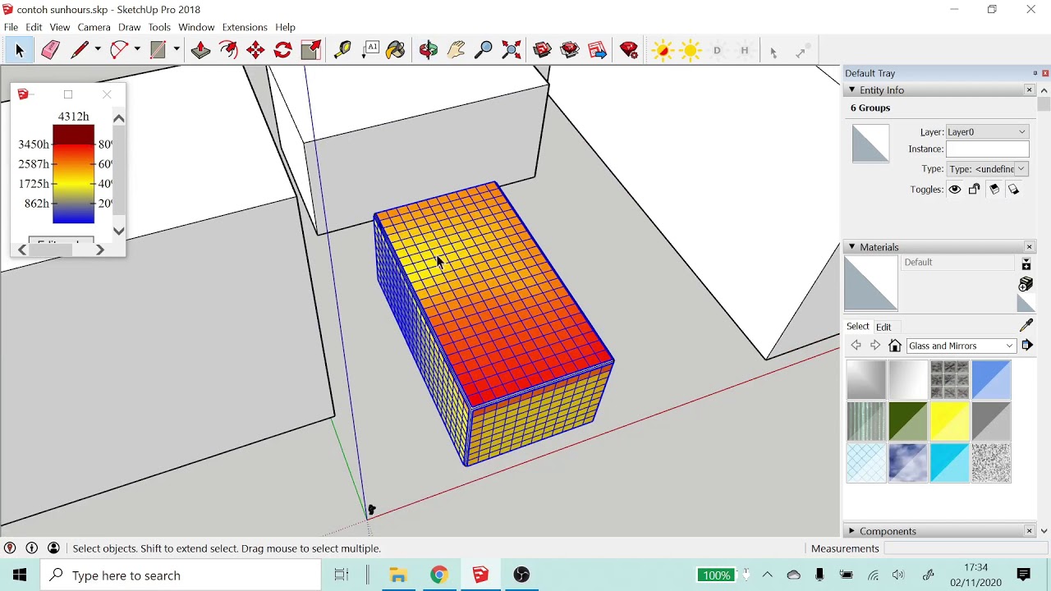Select the Arc drawing tool
1051x591 pixels.
119,51
